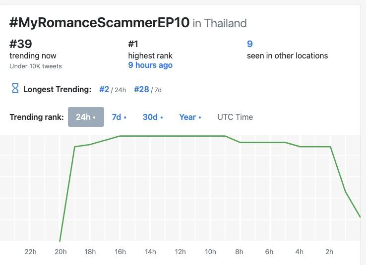The width and height of the screenshot is (366, 265).
Task: Open the Year trending rank tab
Action: [190, 117]
